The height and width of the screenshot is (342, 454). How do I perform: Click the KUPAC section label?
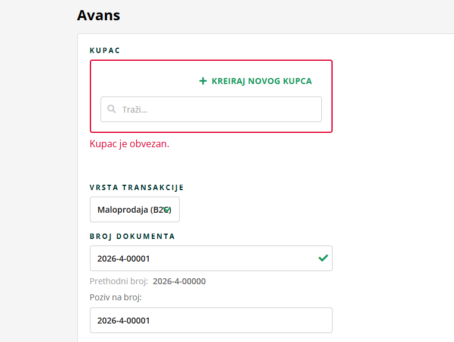[x=105, y=50]
